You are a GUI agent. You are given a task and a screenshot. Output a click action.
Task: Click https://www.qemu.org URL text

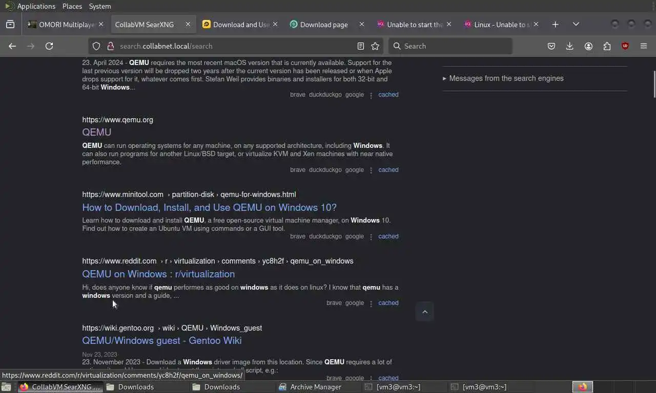click(x=117, y=120)
